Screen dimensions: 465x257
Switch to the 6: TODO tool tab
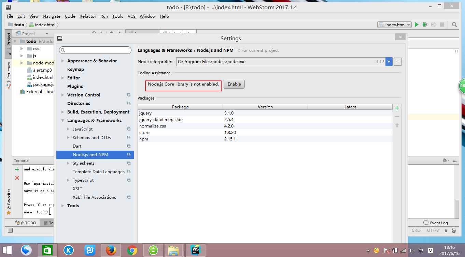point(26,223)
